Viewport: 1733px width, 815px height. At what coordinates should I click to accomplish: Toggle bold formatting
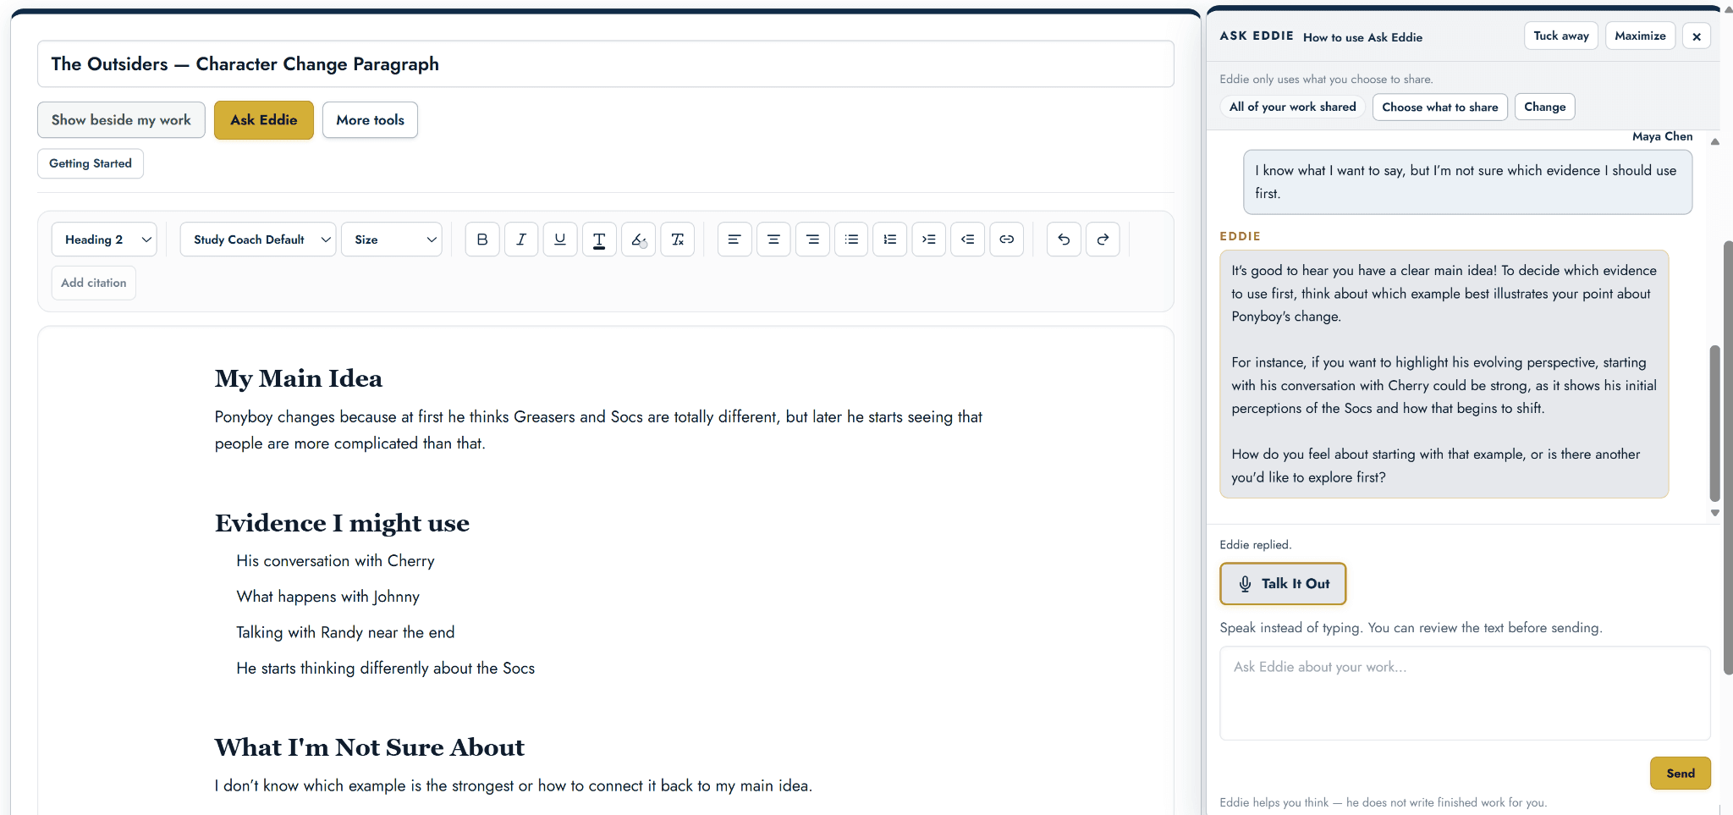(x=482, y=240)
